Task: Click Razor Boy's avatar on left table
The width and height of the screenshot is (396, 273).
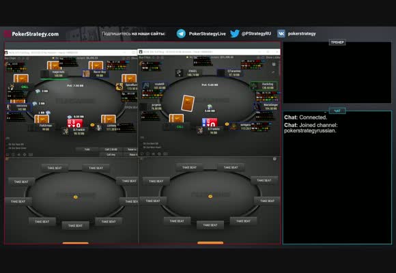Action: coord(86,74)
